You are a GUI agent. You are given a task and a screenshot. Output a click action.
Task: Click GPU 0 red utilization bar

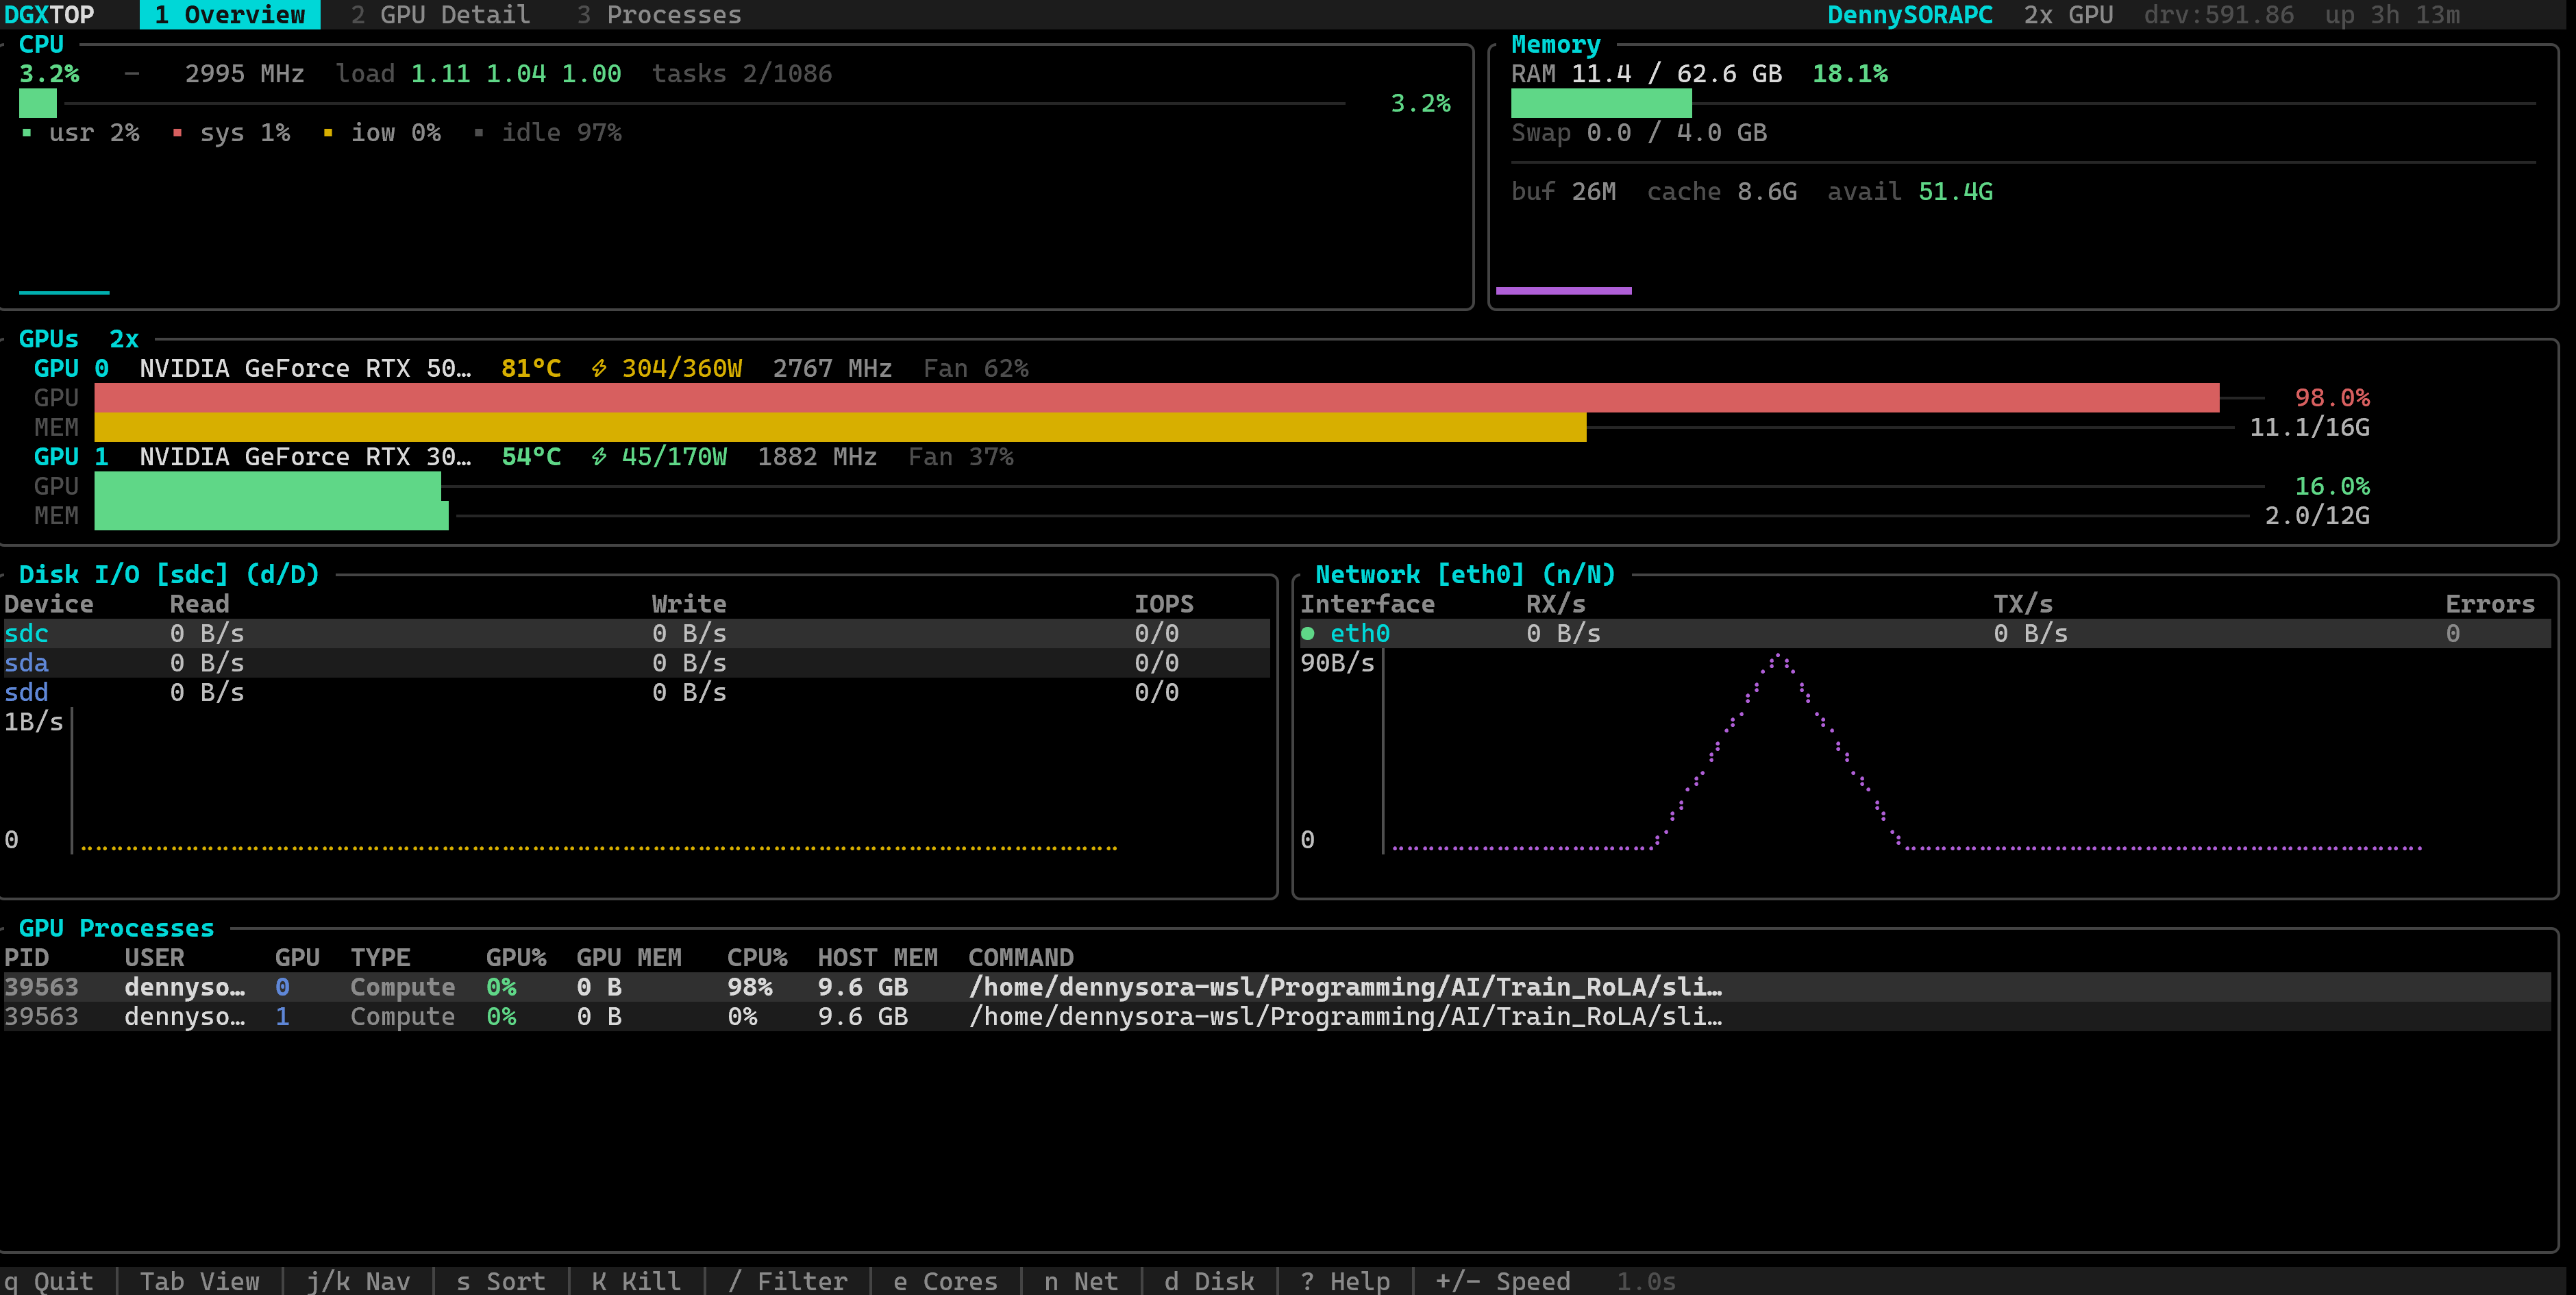click(x=1157, y=398)
